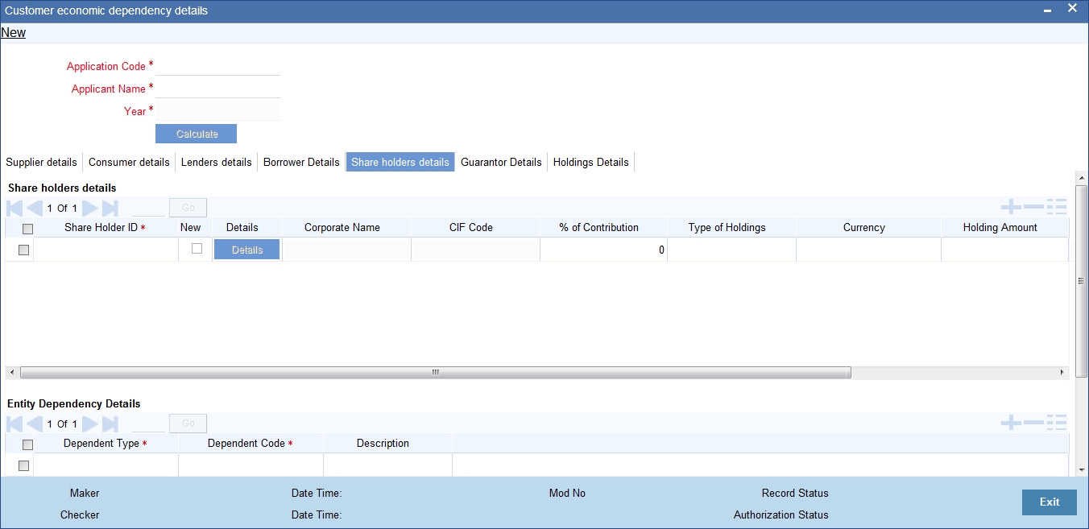Image resolution: width=1089 pixels, height=529 pixels.
Task: Go to next page in Entity Dependency Details
Action: point(90,424)
